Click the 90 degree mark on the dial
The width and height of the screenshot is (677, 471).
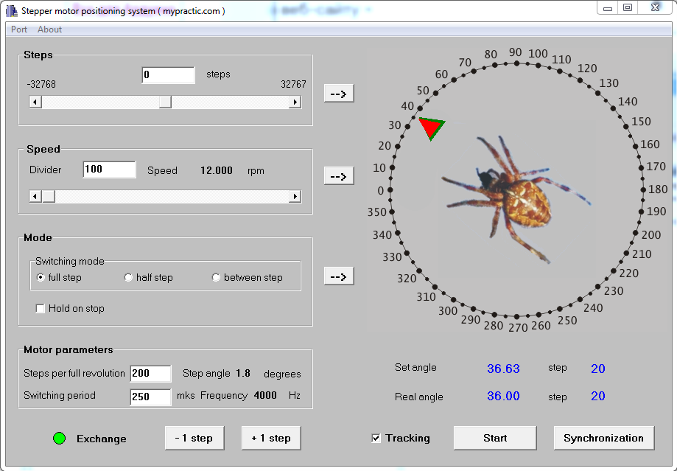tap(516, 63)
